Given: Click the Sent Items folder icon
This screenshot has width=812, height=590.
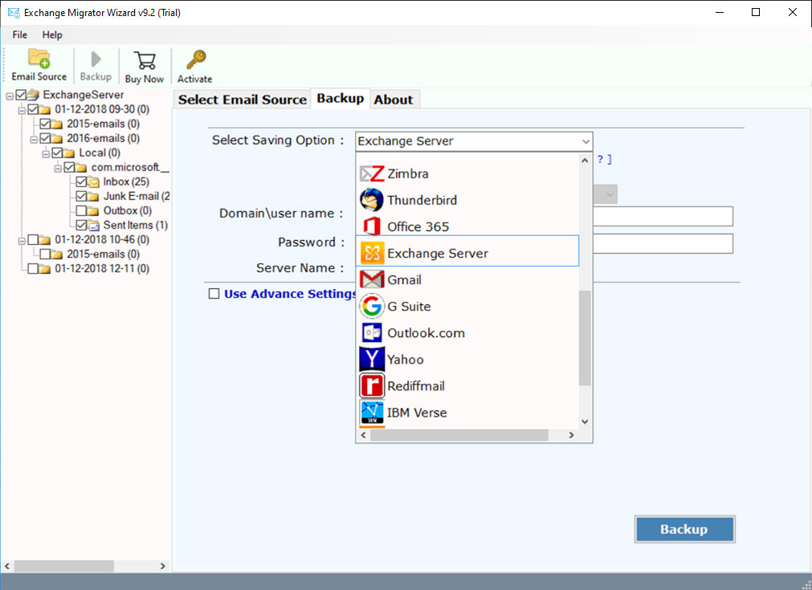Looking at the screenshot, I should click(x=93, y=225).
